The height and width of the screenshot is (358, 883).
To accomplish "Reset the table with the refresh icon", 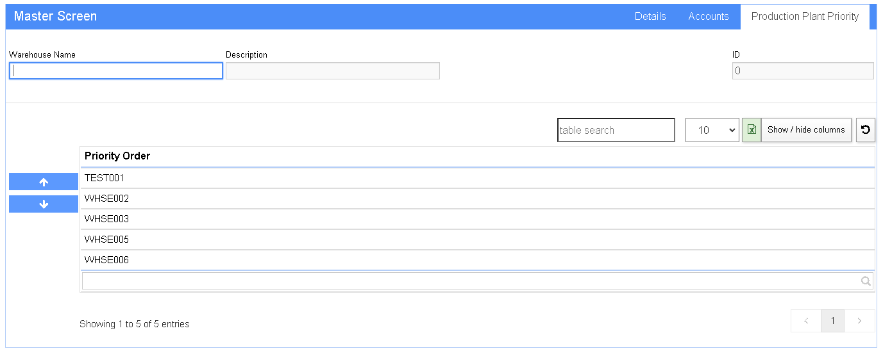I will click(x=866, y=130).
